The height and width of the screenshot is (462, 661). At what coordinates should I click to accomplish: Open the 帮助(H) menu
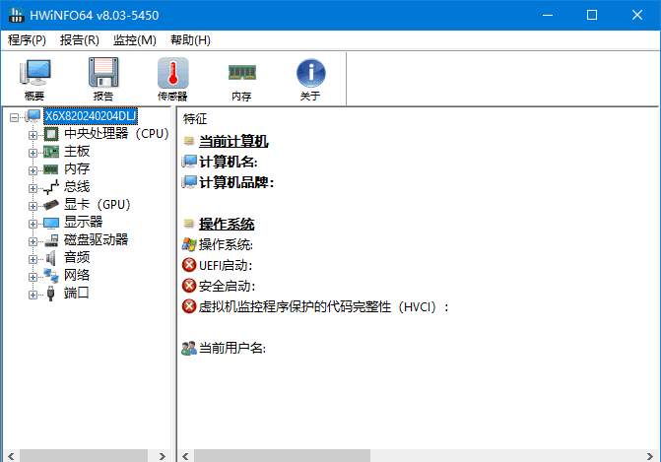[x=190, y=40]
